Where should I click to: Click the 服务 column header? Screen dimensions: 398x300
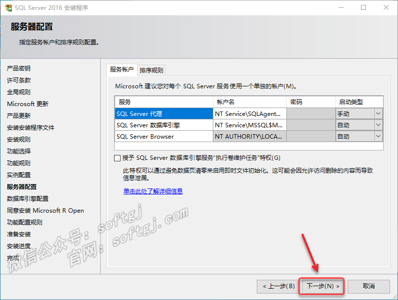point(164,102)
